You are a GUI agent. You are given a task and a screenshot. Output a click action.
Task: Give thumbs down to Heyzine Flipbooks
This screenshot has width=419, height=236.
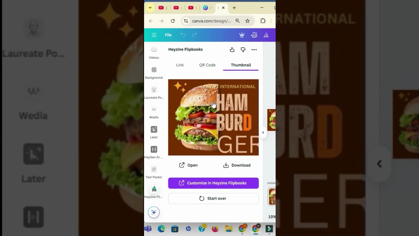tap(243, 49)
